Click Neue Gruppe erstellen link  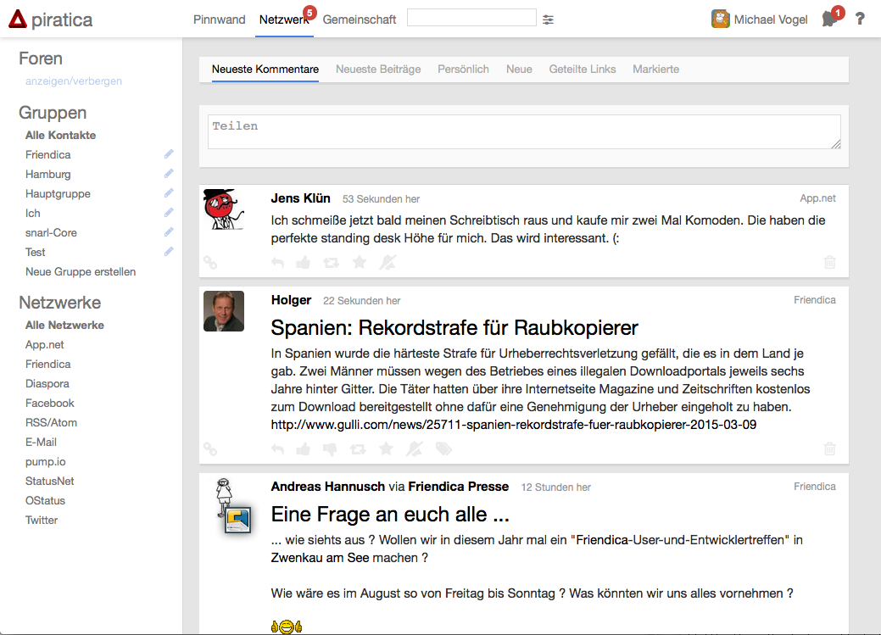(81, 272)
